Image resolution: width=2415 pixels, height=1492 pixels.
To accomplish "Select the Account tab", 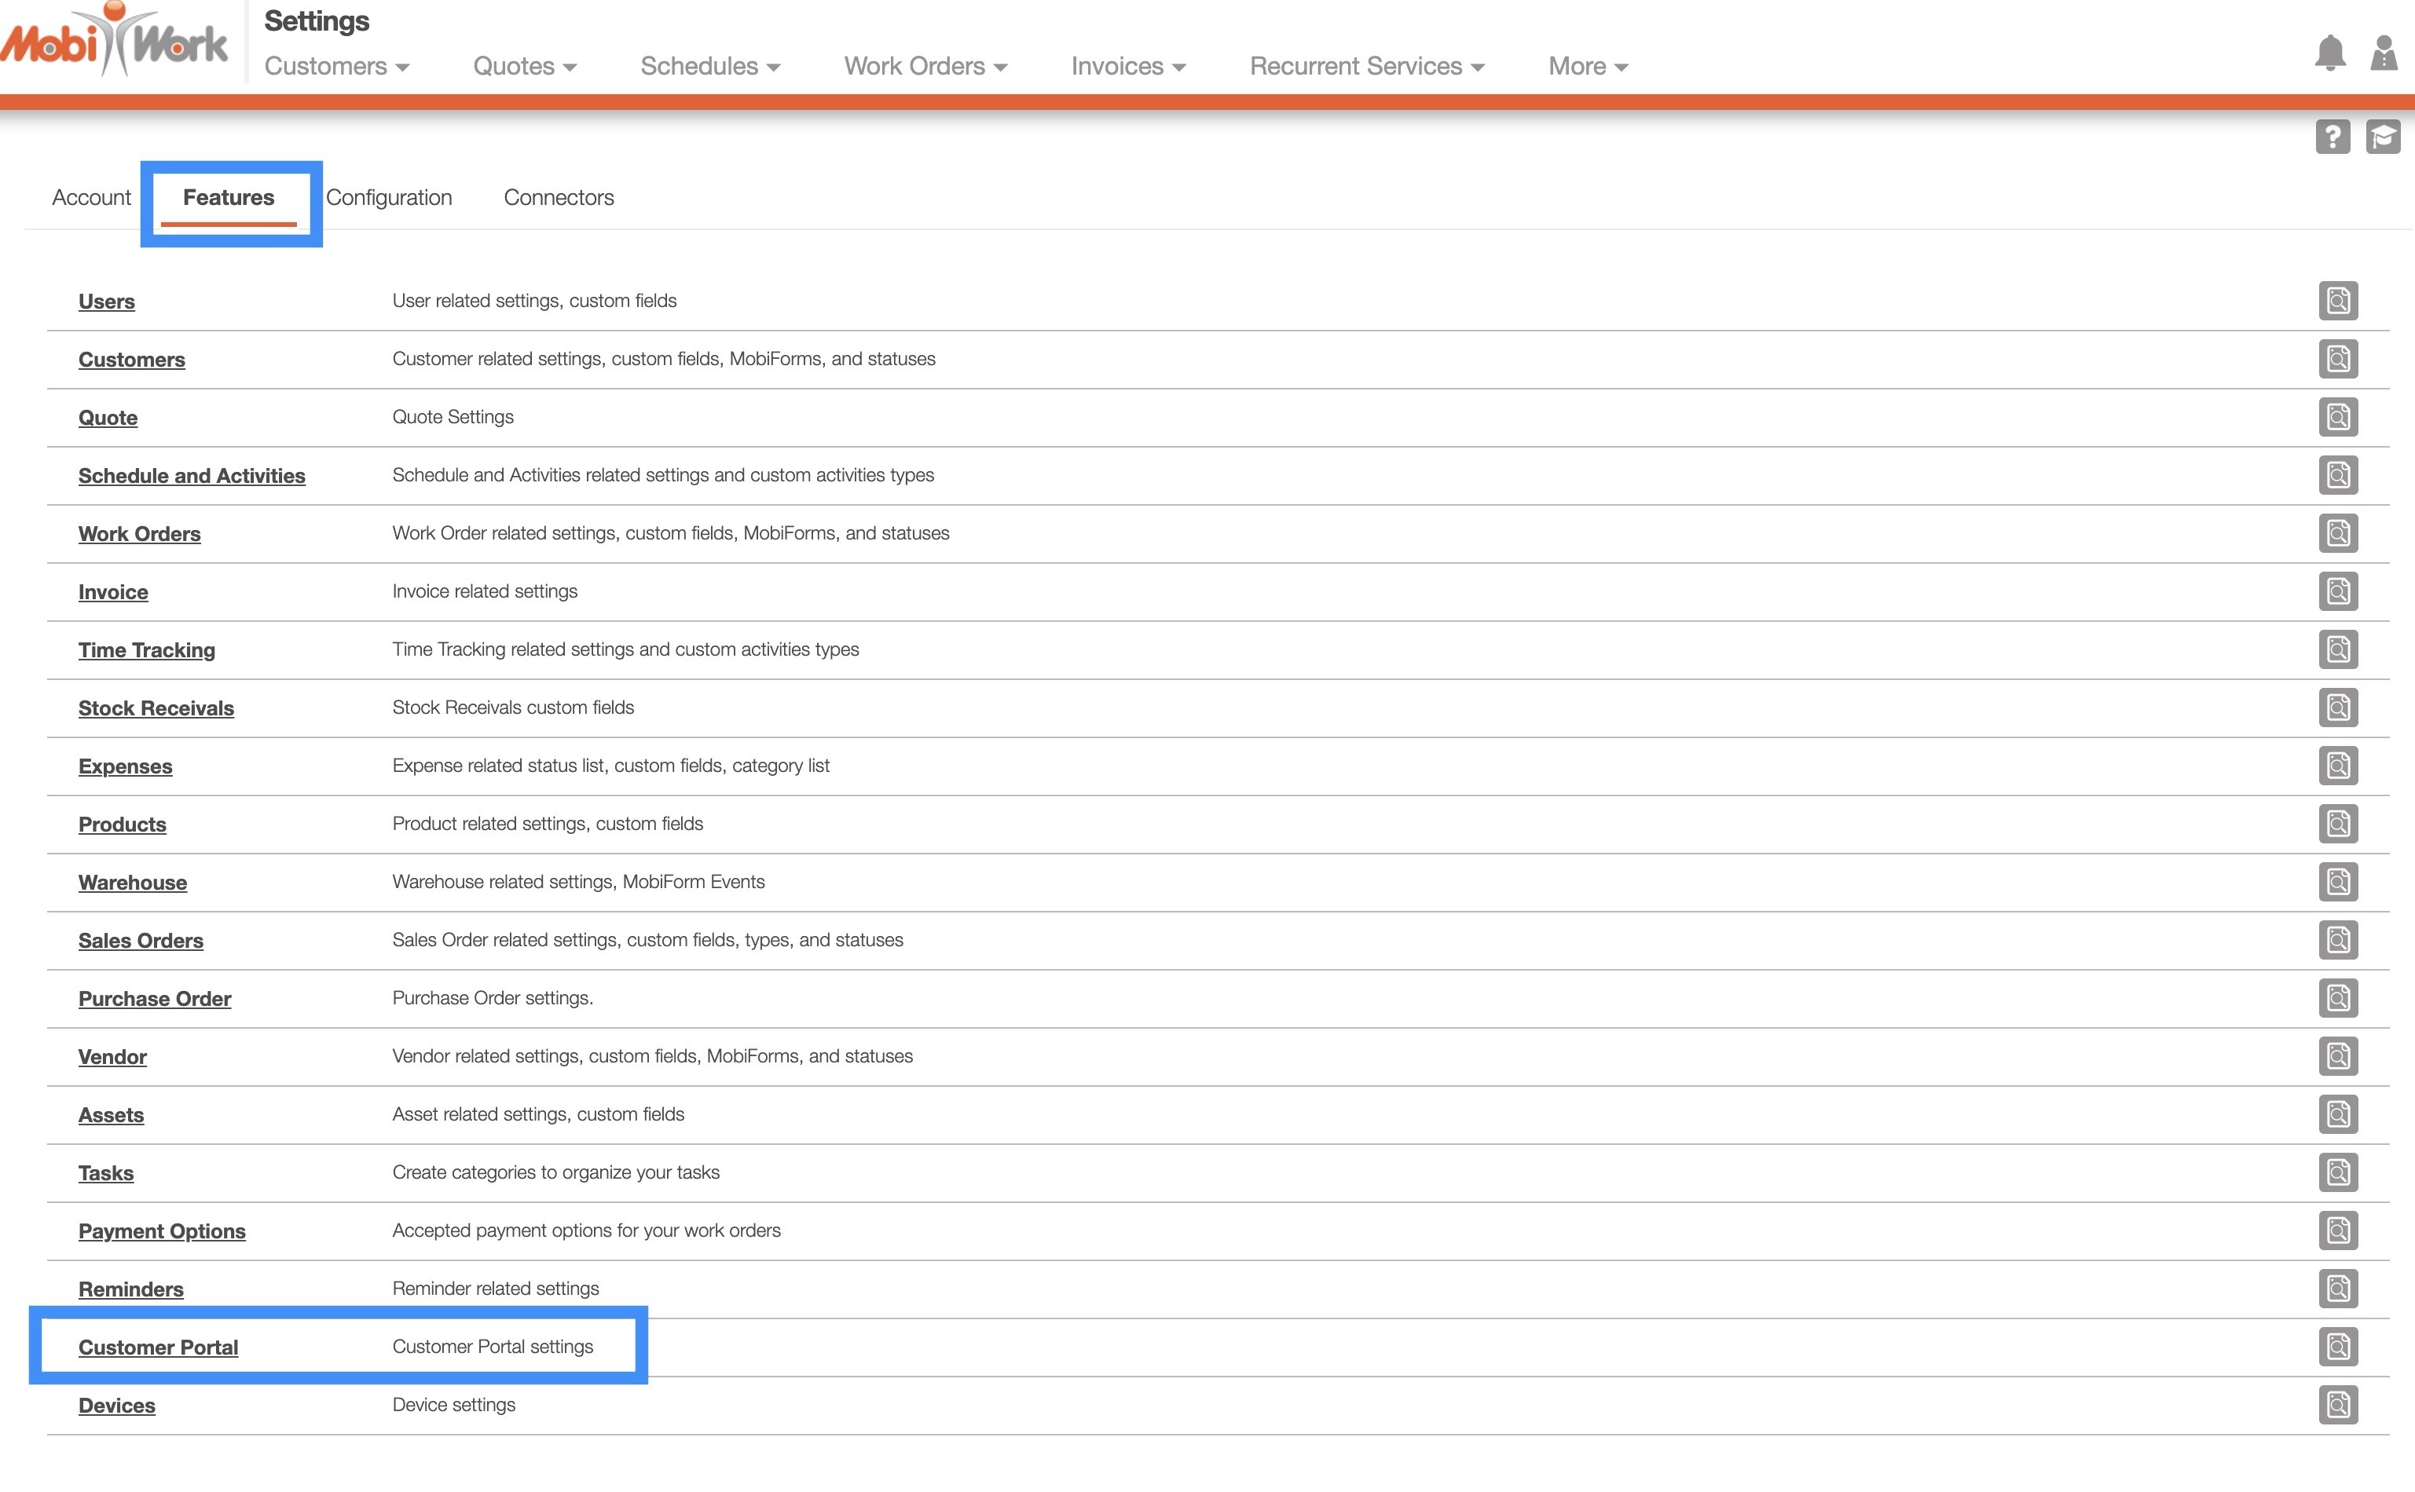I will coord(91,197).
